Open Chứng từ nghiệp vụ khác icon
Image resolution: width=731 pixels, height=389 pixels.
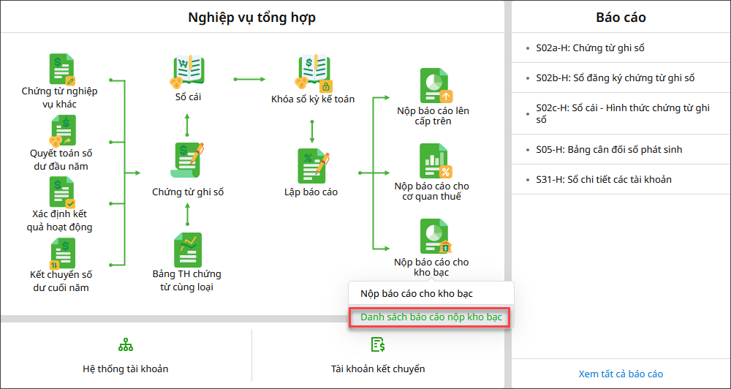coord(62,69)
